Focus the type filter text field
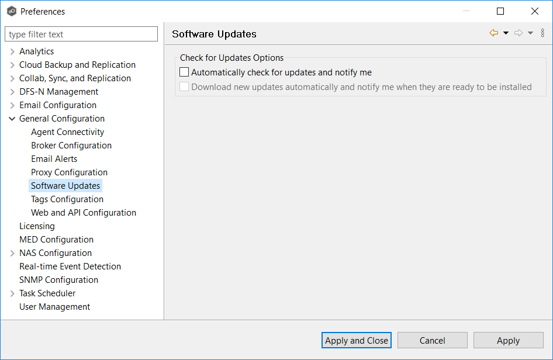This screenshot has height=360, width=553. (81, 34)
